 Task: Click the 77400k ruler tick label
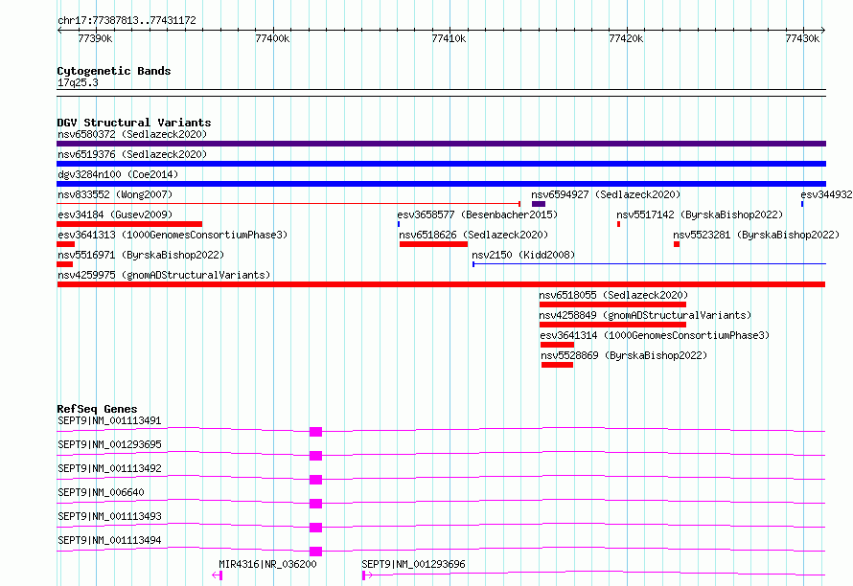tap(272, 38)
